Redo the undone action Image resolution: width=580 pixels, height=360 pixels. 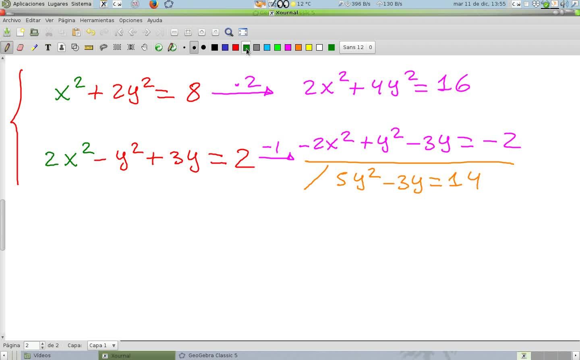coord(104,32)
